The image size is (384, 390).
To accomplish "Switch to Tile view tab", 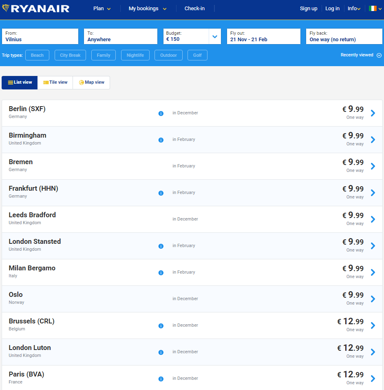I will tap(55, 82).
